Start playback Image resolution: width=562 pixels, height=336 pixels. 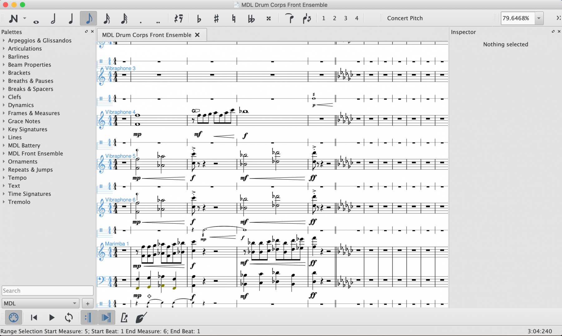point(52,318)
